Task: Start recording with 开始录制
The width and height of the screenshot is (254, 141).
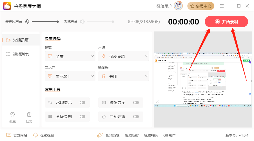Action: [x=226, y=22]
